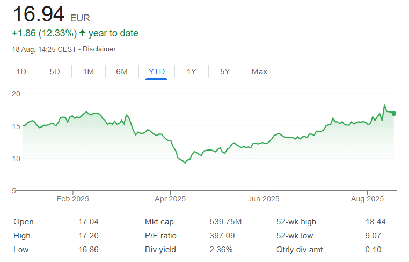Select the Max time range

[259, 72]
